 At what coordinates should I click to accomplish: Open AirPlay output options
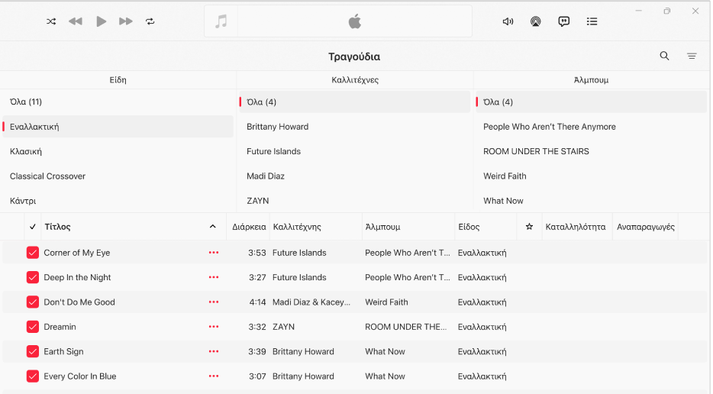click(536, 21)
